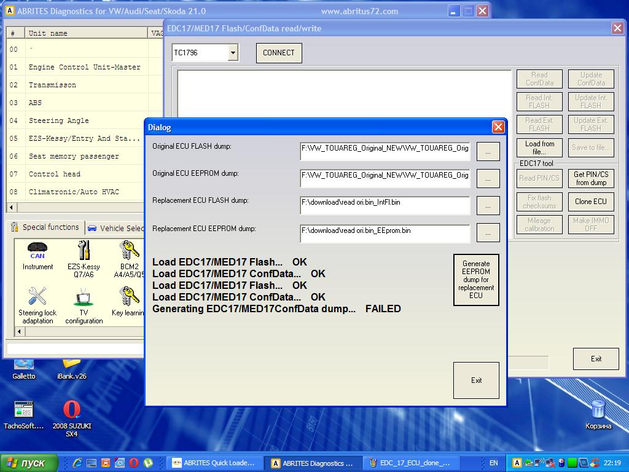Switch to the Special functions tab

45,227
